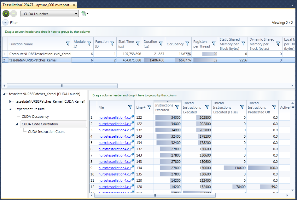Click the filter icon on Function Name column

(68, 44)
